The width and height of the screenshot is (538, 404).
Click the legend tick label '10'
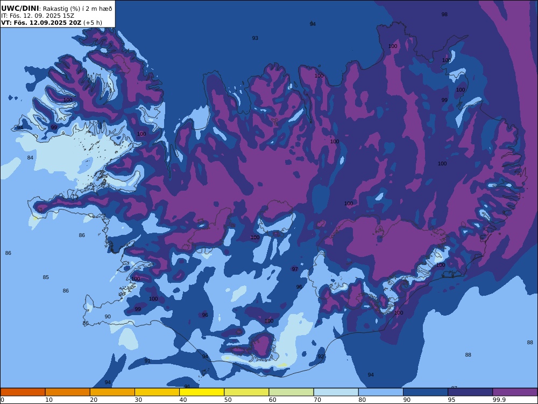(x=49, y=400)
